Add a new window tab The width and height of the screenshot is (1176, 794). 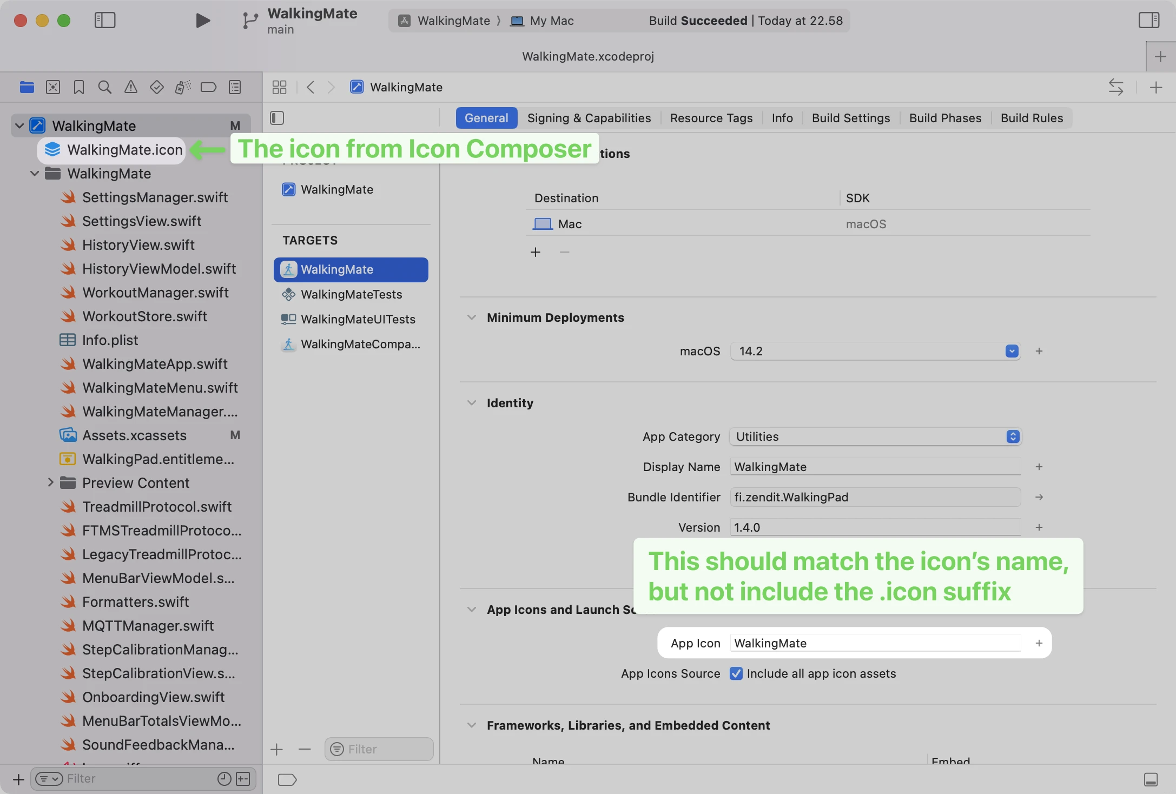(x=1160, y=56)
